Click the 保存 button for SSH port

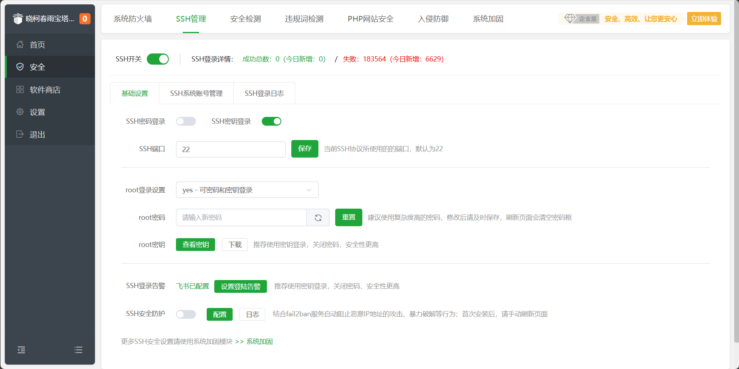coord(304,149)
